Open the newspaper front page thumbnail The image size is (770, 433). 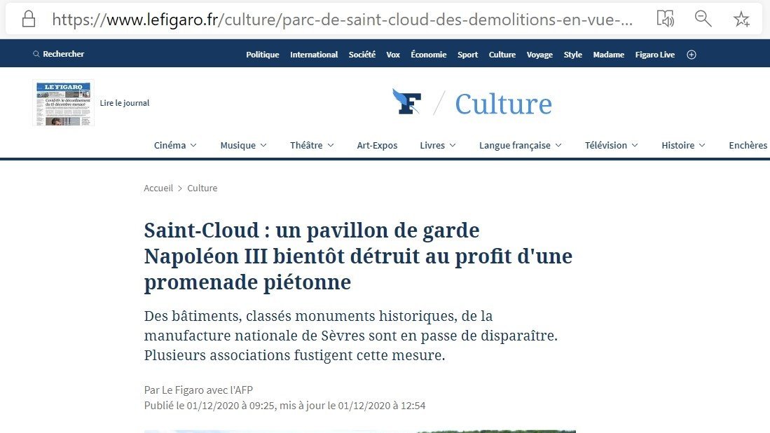(63, 102)
